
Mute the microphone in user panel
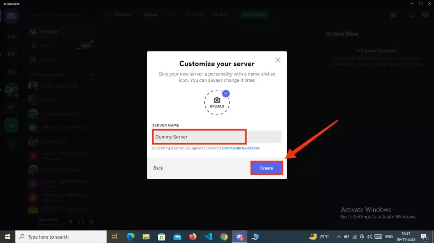(71, 222)
